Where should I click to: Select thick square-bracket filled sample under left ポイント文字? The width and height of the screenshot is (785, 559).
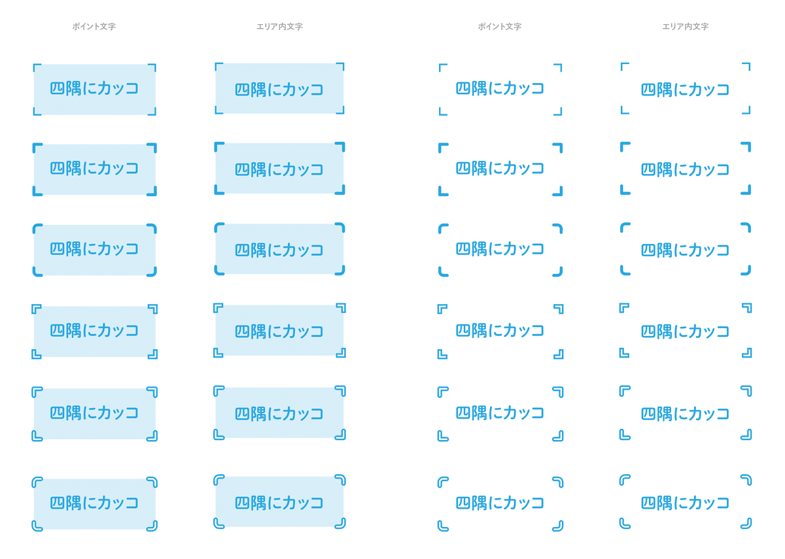94,169
